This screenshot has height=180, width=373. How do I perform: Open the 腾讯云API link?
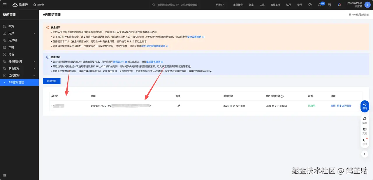[x=120, y=62]
